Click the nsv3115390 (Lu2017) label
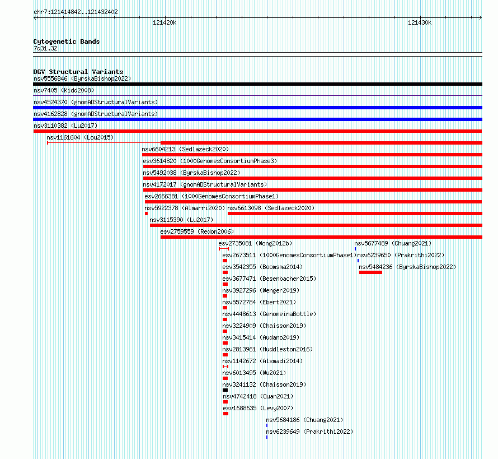 (181, 220)
